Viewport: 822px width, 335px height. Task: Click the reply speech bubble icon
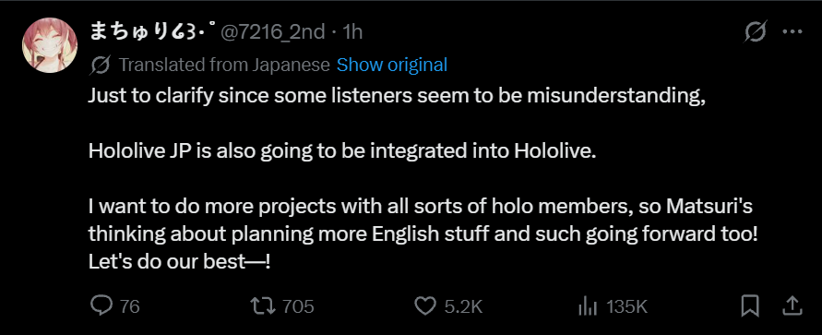pos(101,305)
